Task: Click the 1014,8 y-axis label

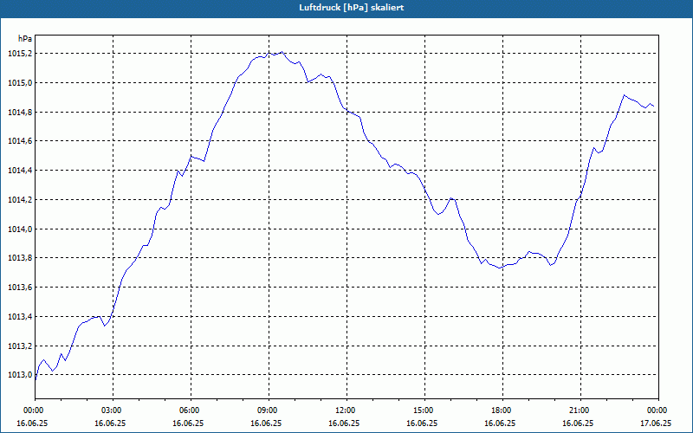Action: coord(20,113)
